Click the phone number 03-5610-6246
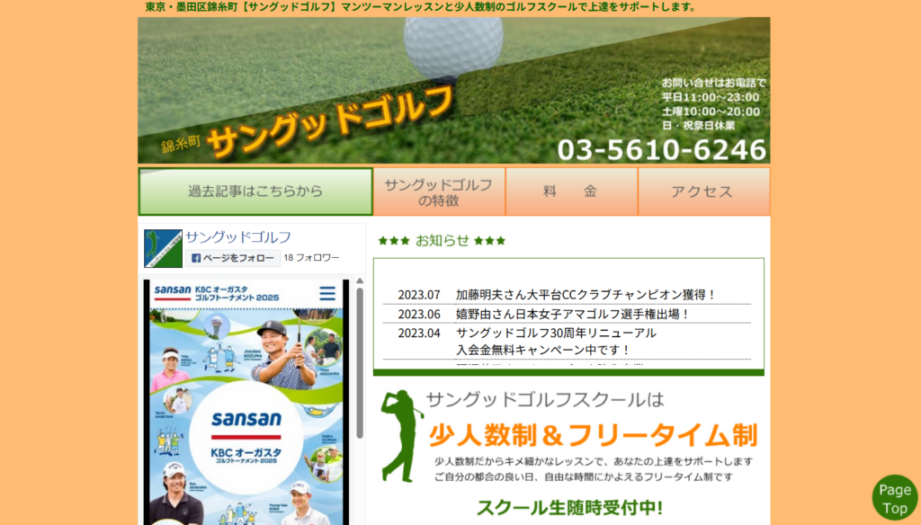Viewport: 921px width, 525px height. (662, 149)
